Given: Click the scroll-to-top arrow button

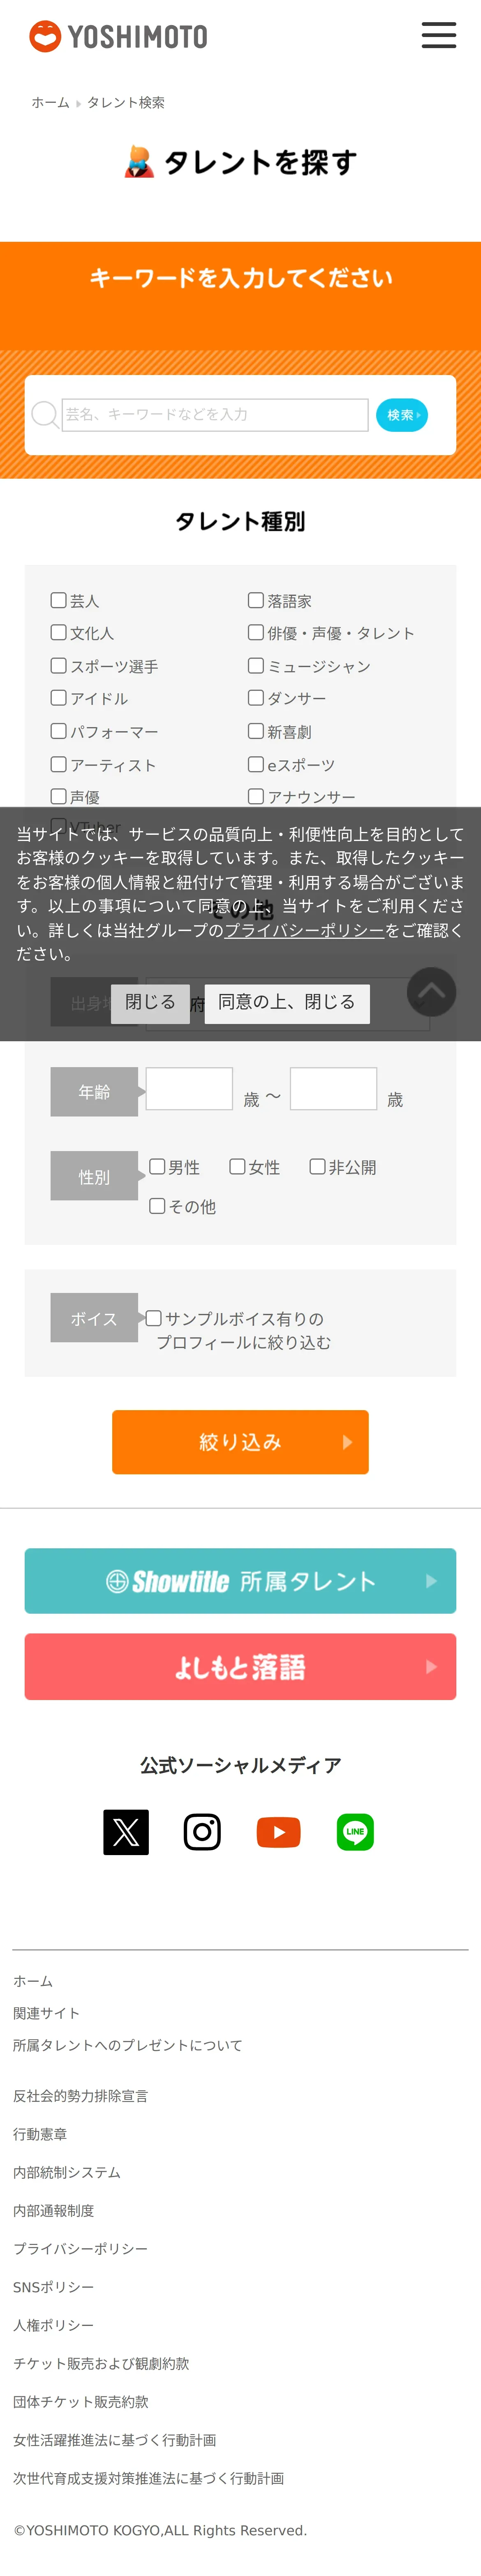Looking at the screenshot, I should click(x=431, y=992).
